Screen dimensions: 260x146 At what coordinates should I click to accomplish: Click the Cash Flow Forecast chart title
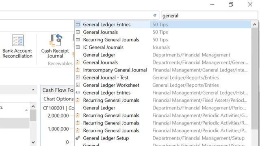coord(58,90)
